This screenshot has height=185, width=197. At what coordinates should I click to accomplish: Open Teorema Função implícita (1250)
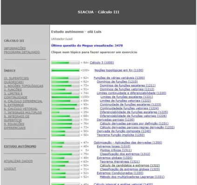coord(121,135)
